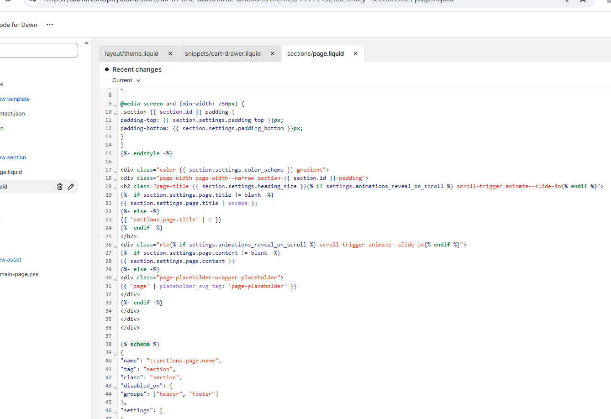The height and width of the screenshot is (419, 611).
Task: Close the sections/page.liquid tab
Action: (356, 53)
